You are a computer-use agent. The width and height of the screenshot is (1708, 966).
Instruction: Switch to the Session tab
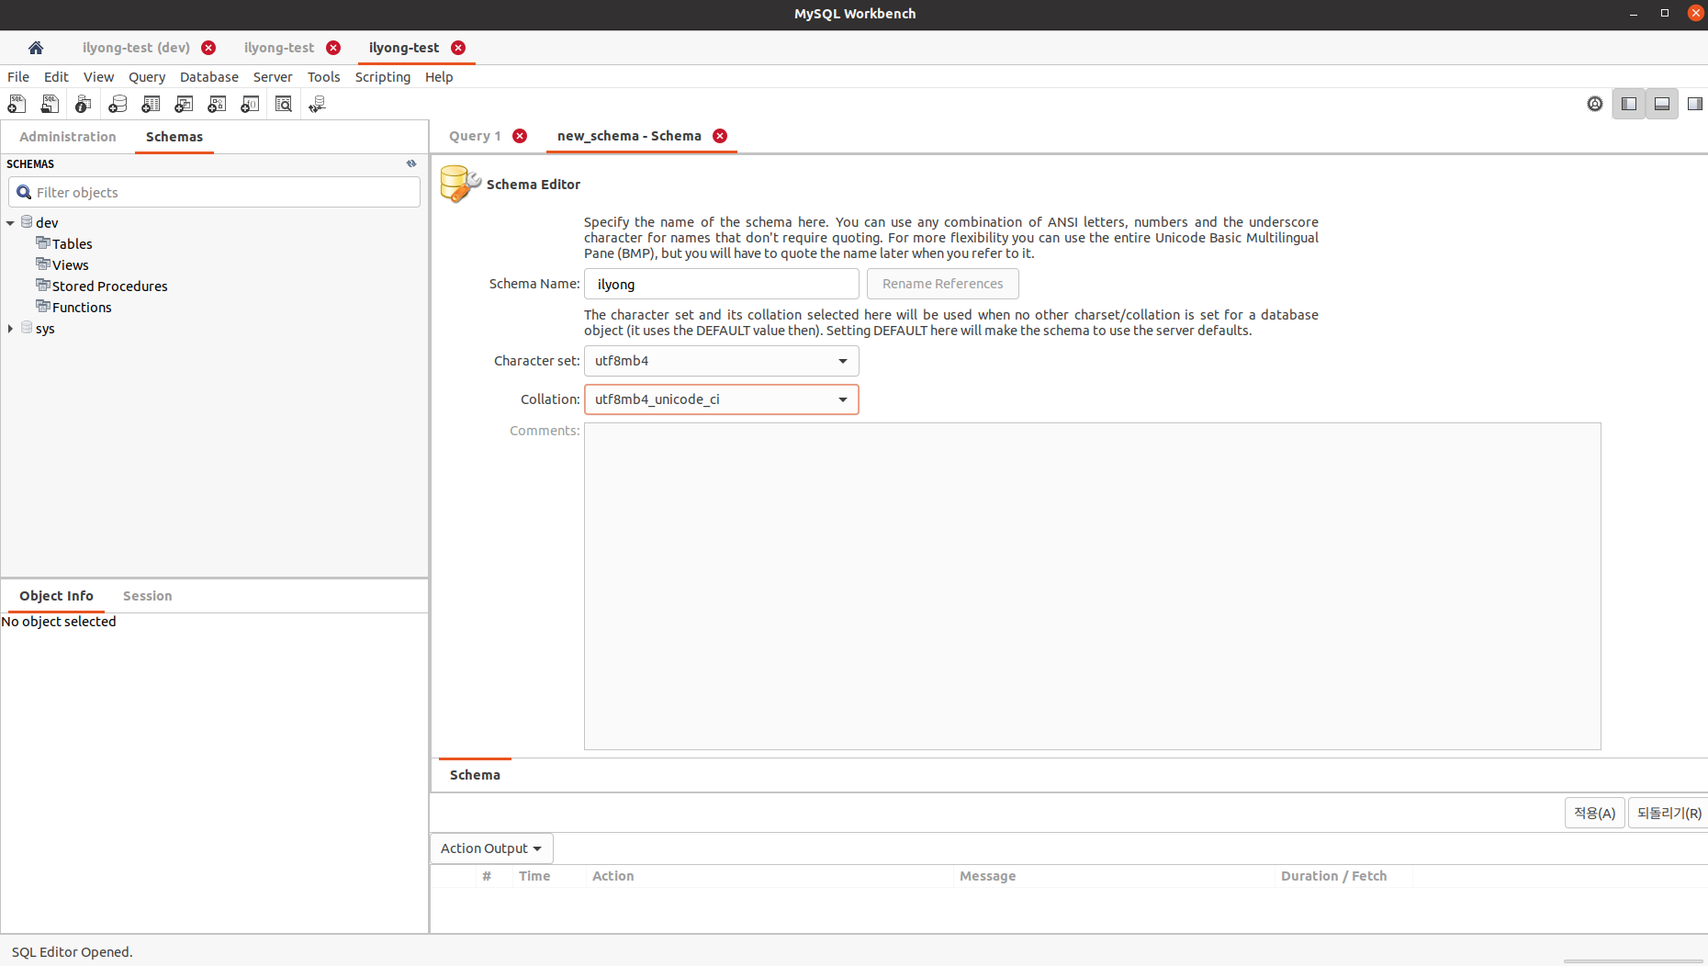[x=148, y=596]
